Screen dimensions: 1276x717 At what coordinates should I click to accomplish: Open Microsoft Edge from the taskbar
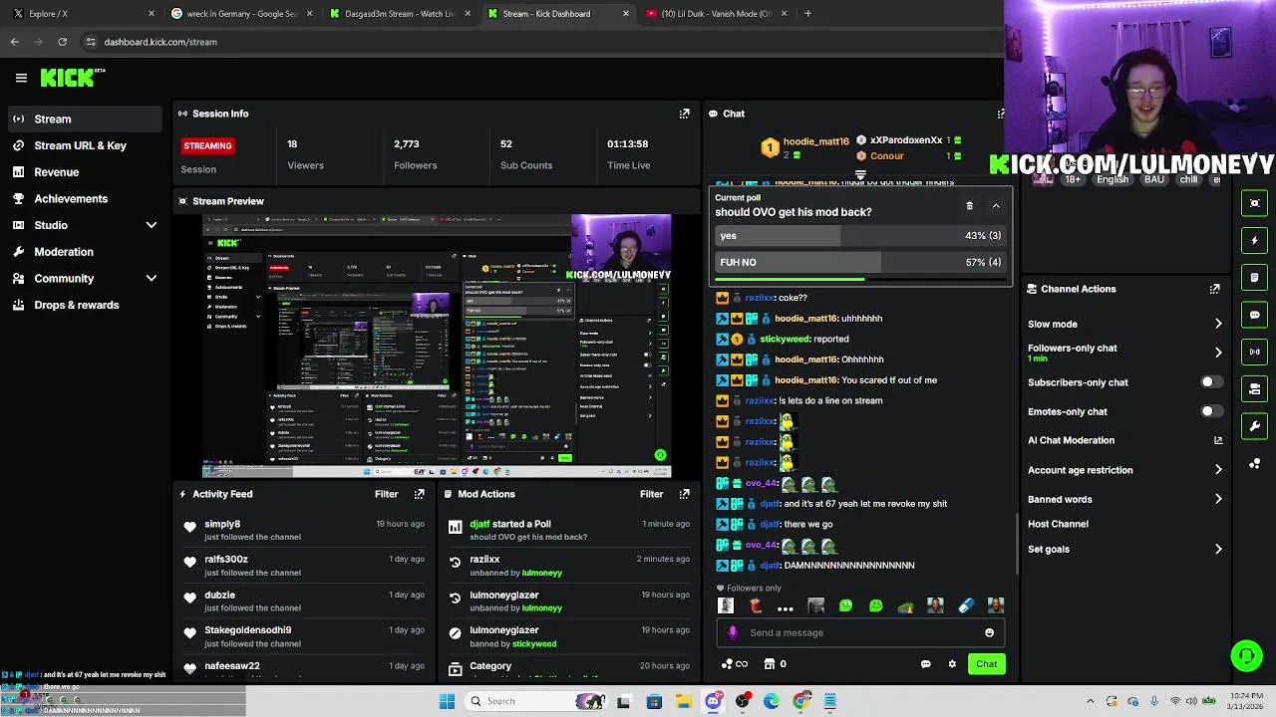pyautogui.click(x=772, y=701)
